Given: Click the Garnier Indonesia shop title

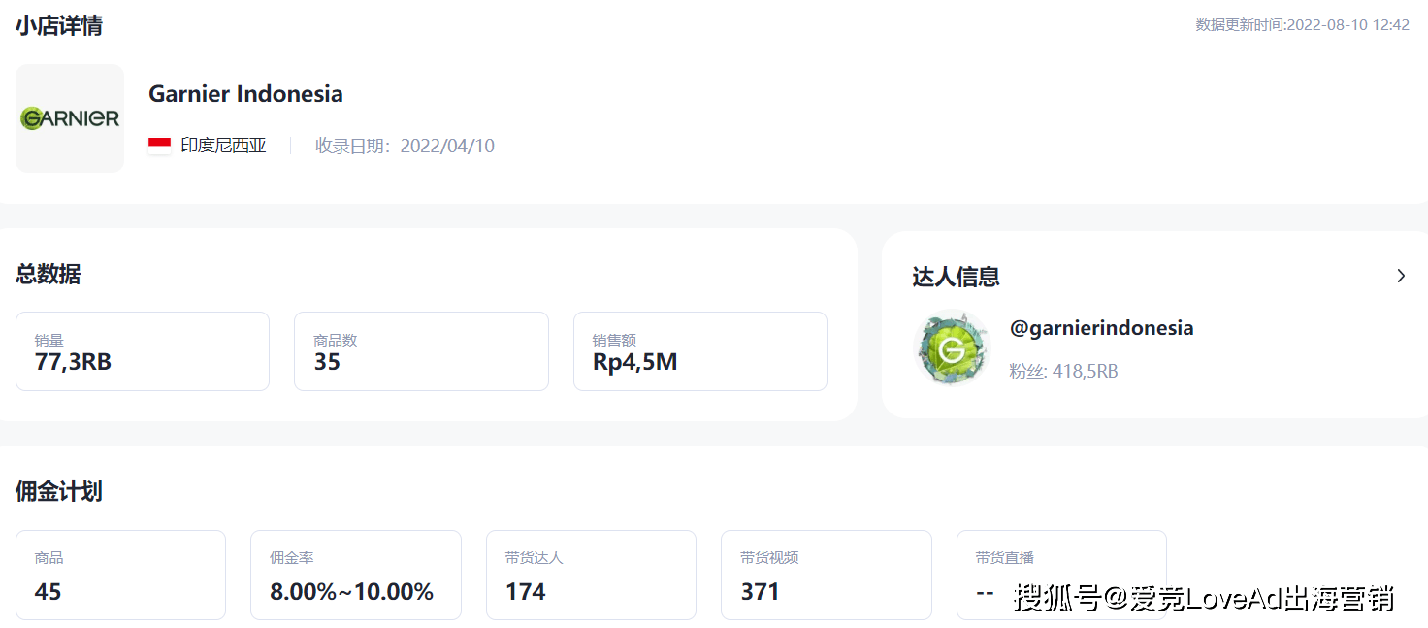Looking at the screenshot, I should click(245, 94).
